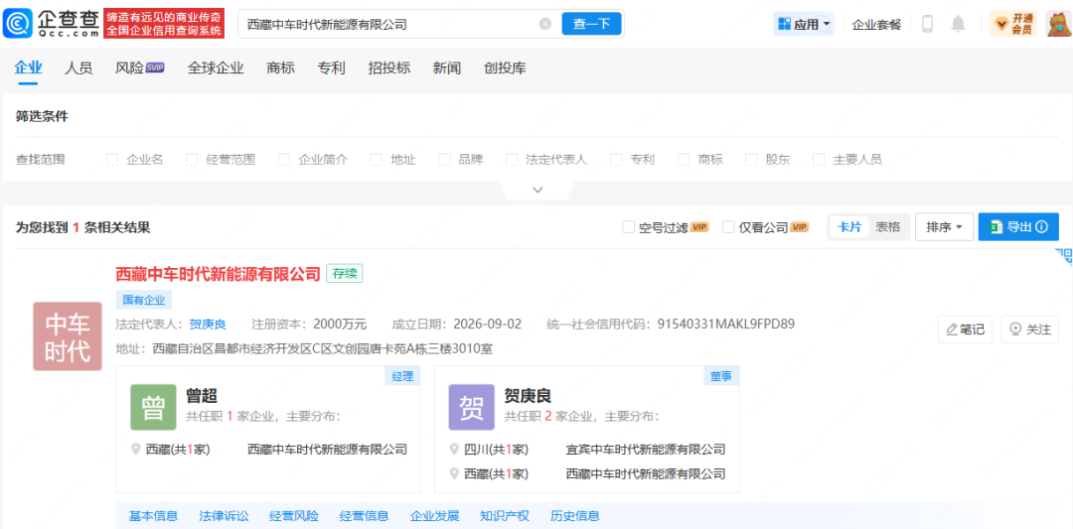Switch to the 人员 tab
Screen dimensions: 1073x529
coord(78,67)
